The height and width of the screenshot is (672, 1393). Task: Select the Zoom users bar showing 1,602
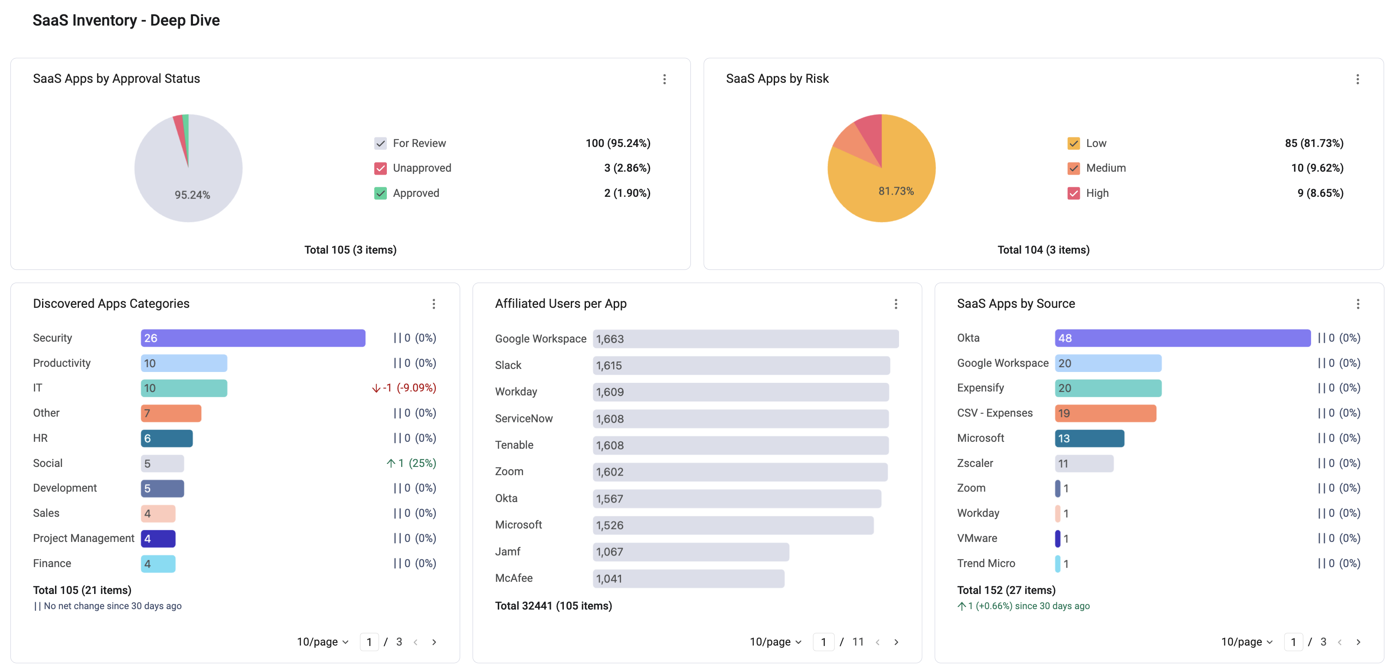[x=740, y=472]
